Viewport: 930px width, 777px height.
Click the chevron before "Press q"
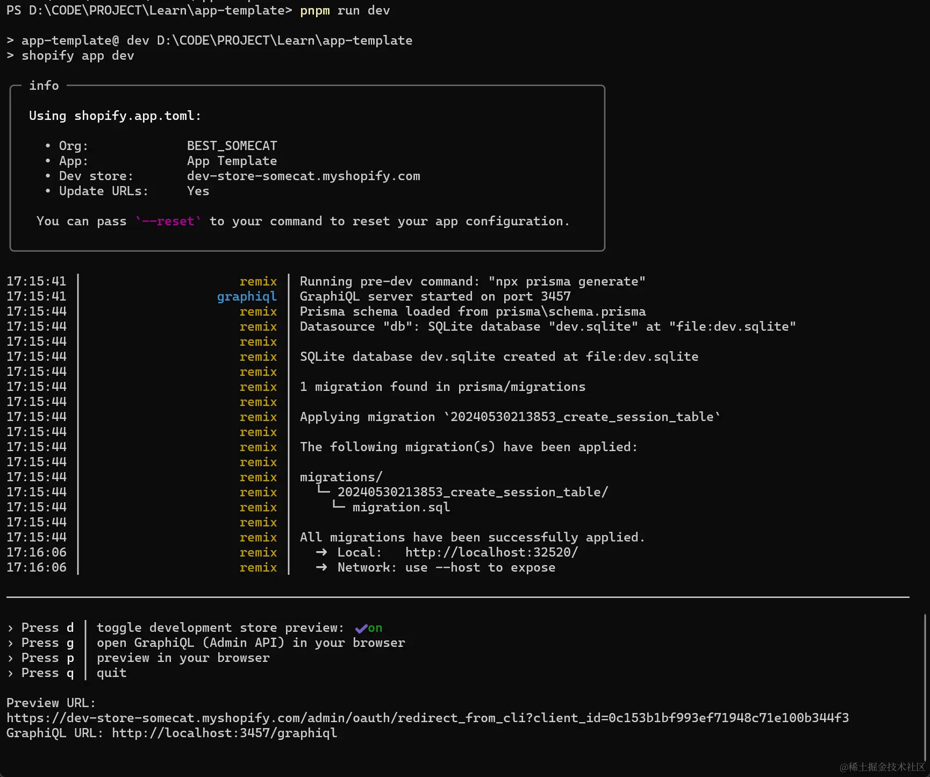(10, 673)
